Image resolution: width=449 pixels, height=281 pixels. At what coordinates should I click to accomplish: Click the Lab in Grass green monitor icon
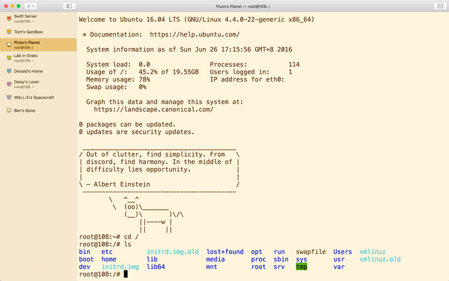(9, 58)
